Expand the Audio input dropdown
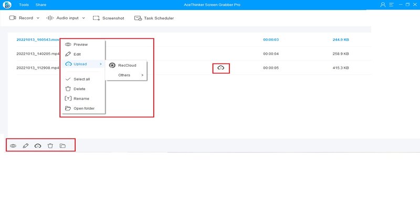This screenshot has height=210, width=420. tap(66, 18)
